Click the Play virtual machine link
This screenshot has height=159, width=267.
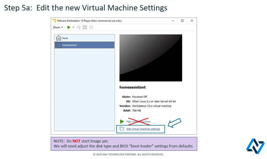[138, 122]
